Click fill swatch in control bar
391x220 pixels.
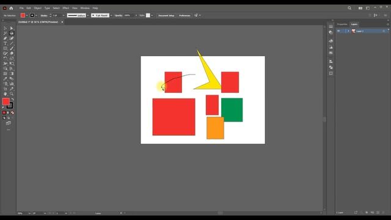tap(23, 15)
